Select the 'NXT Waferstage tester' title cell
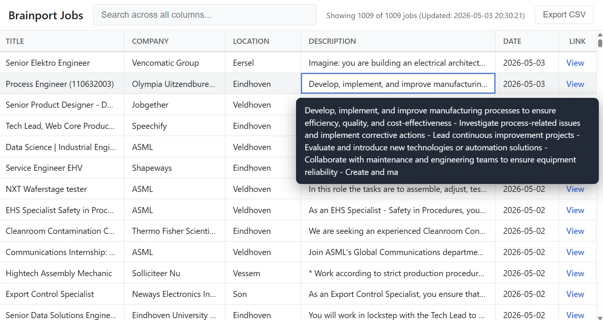Viewport: 603px width, 320px height. [x=62, y=189]
